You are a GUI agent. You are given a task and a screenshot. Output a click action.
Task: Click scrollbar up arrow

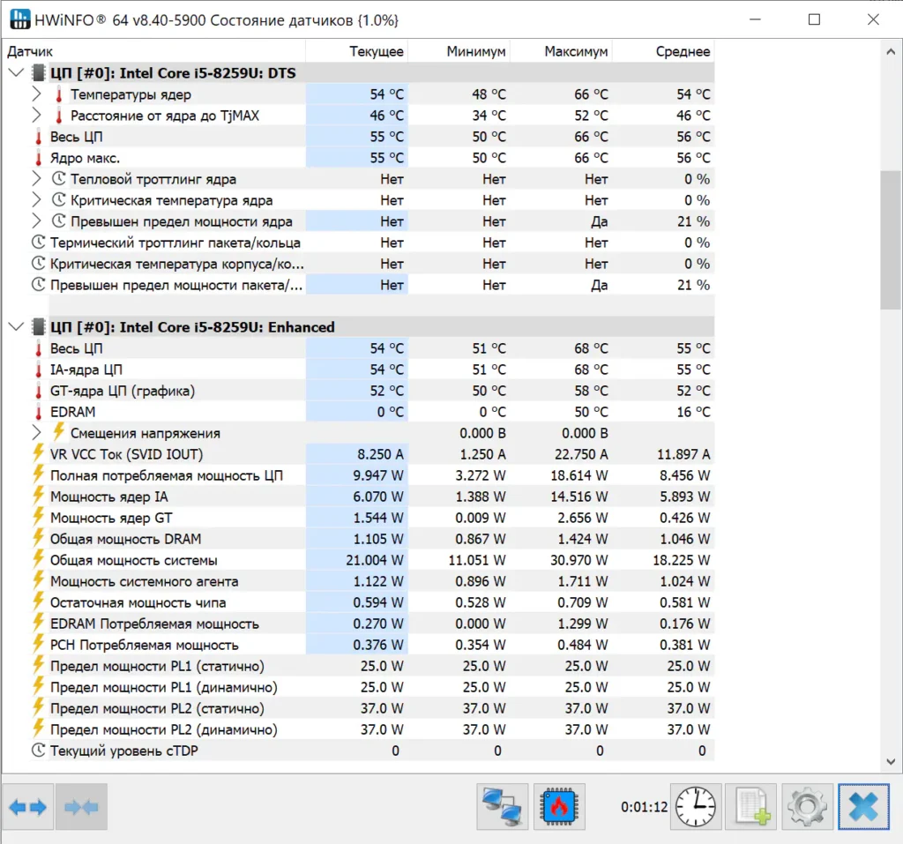(891, 52)
